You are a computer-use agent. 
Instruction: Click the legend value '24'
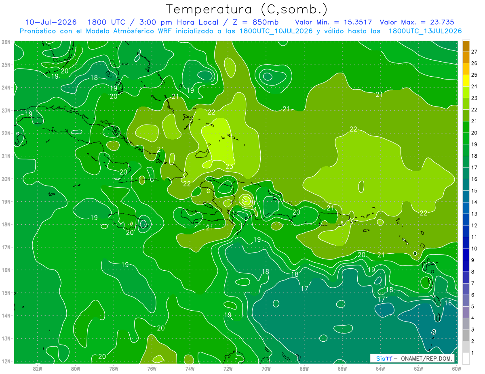click(x=474, y=86)
